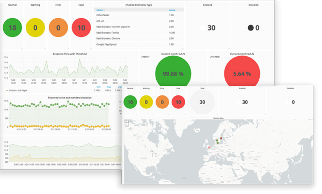
Task: Click green Normal 18 circle in front dashboard
Action: [130, 102]
